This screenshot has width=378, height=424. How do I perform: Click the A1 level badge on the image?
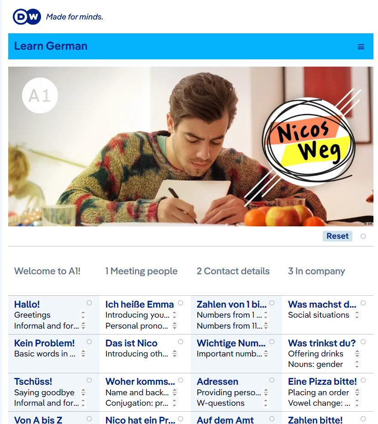click(40, 95)
